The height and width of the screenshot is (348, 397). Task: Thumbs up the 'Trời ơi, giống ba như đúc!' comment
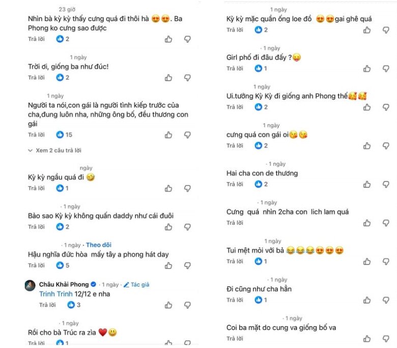(168, 78)
